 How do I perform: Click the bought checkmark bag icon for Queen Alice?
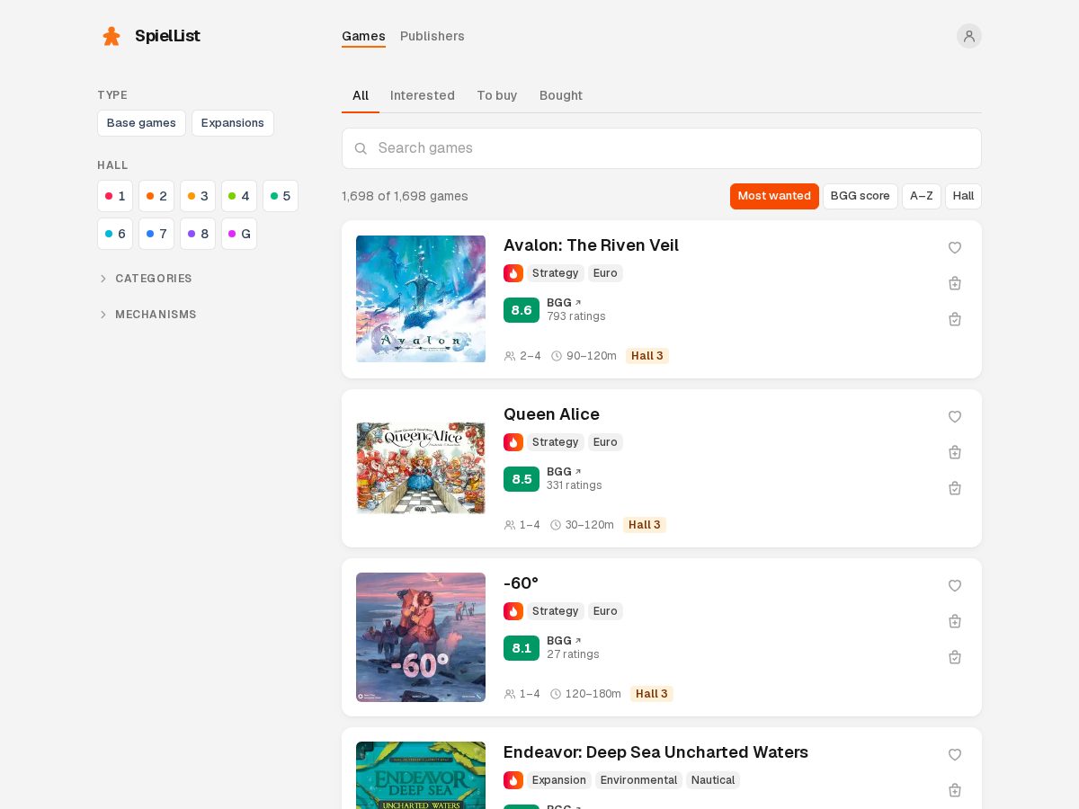click(955, 488)
